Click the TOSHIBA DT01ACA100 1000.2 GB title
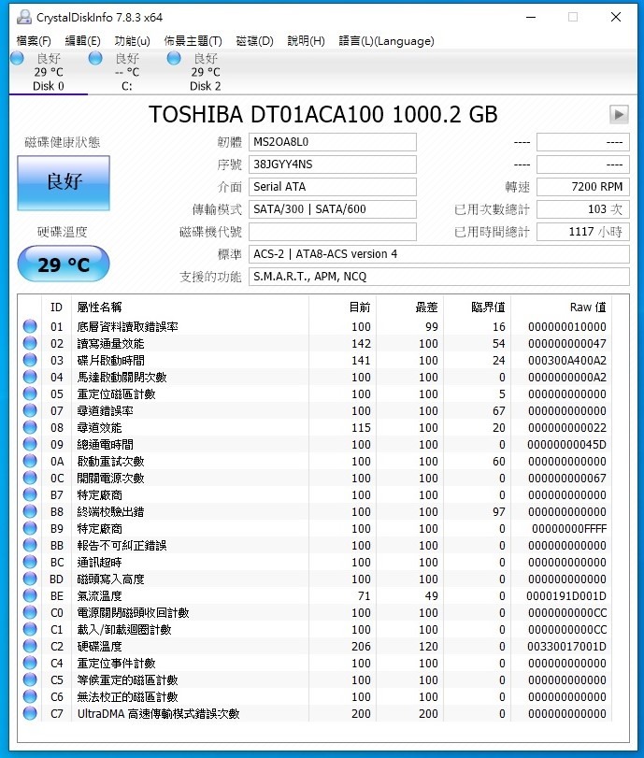 [323, 115]
